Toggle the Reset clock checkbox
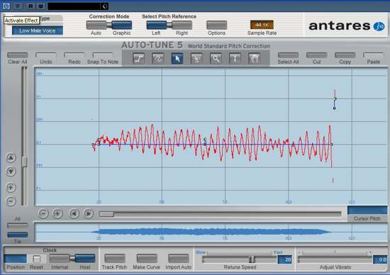The image size is (390, 275). point(37,259)
